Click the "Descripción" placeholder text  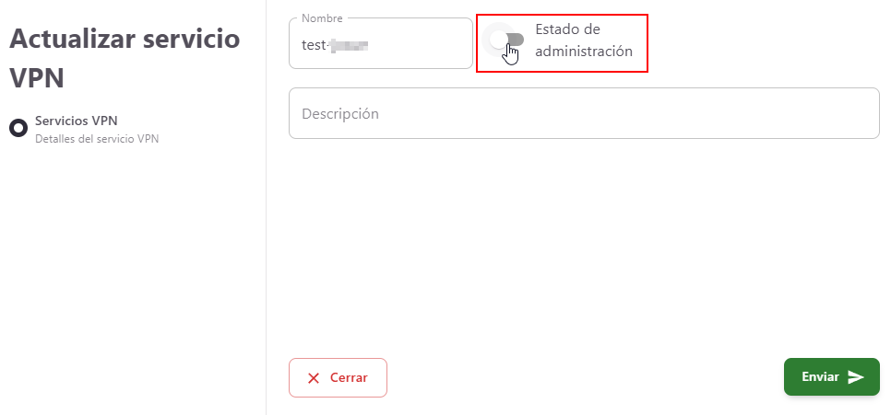click(x=340, y=114)
